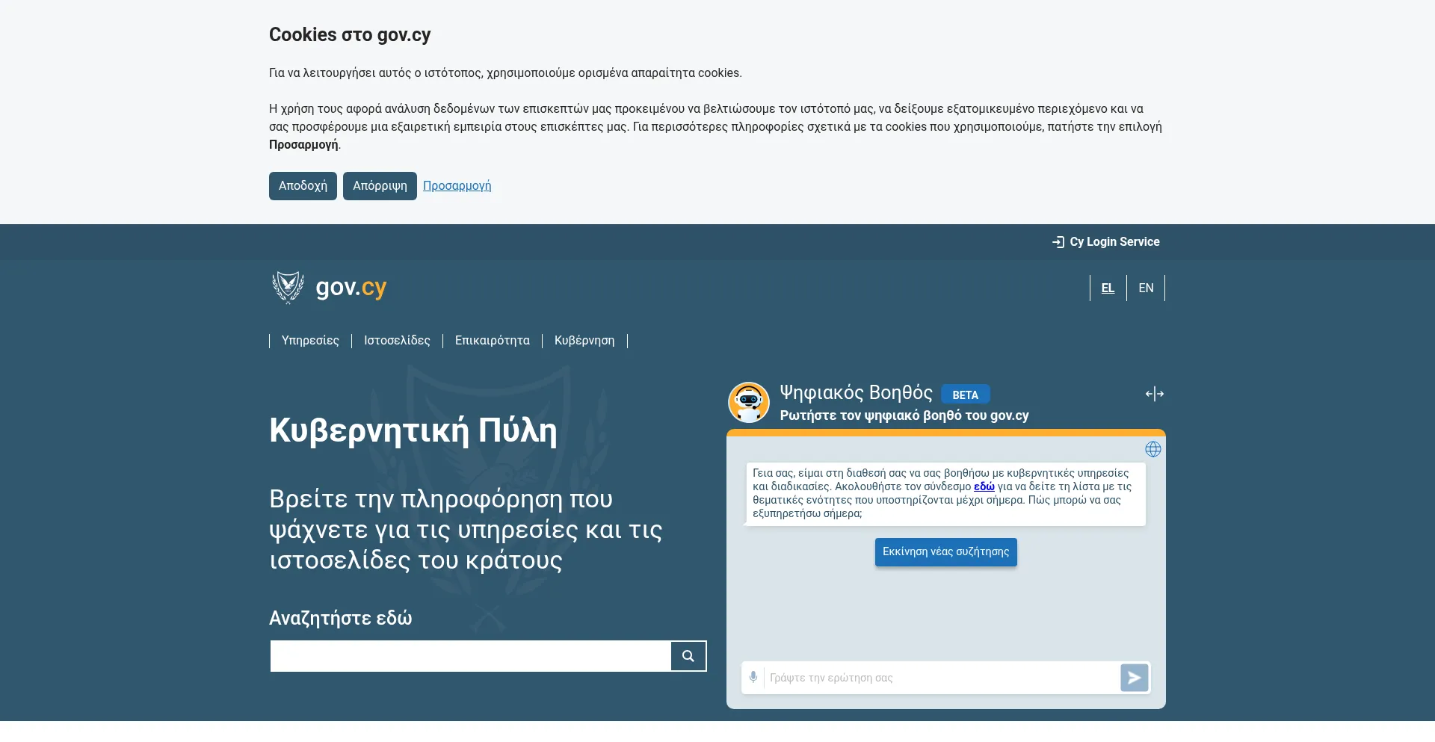Open the Επικαιρότητα menu item
Screen dimensions: 1435x742
492,341
